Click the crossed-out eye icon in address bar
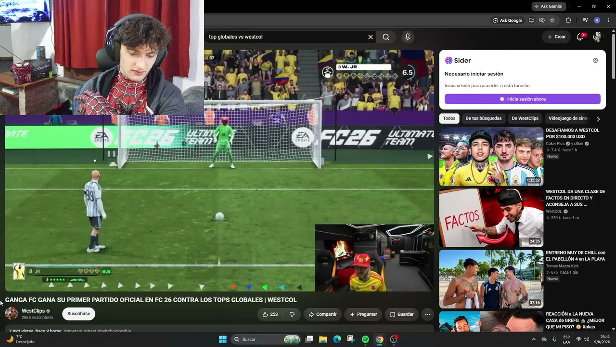The width and height of the screenshot is (616, 347). point(542,20)
